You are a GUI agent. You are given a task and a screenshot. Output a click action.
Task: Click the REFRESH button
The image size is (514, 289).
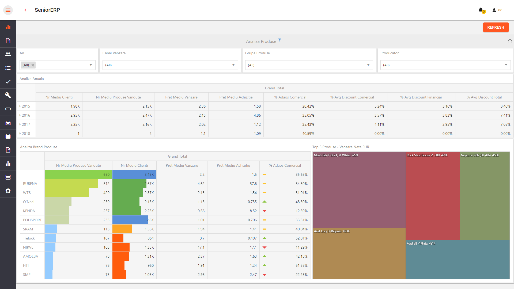coord(496,27)
